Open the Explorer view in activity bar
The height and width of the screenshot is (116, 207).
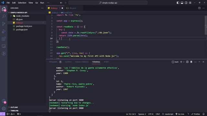[x=4, y=9]
